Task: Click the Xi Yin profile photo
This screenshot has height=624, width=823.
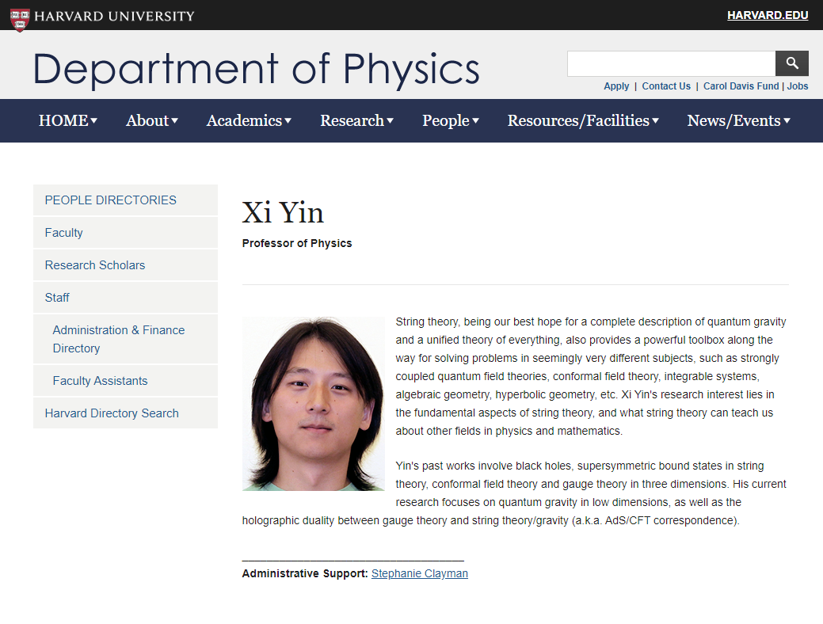Action: tap(313, 404)
